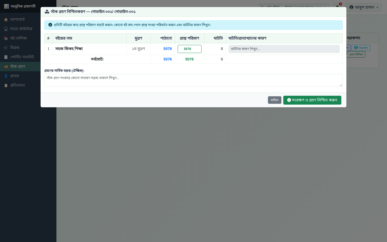Open প্রতিবেদন via its clipboard icon
The height and width of the screenshot is (242, 387).
coord(6,86)
